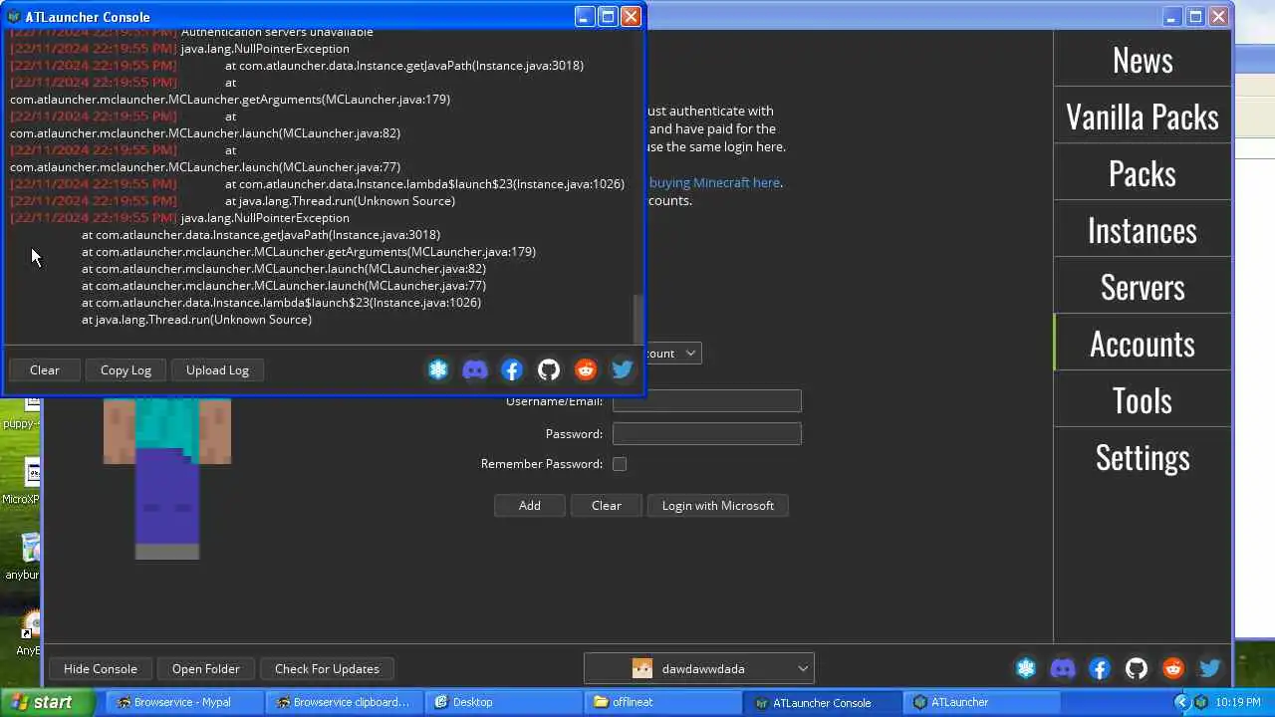The image size is (1275, 717).
Task: Click the ATLauncher Console title bar icon
Action: point(13,17)
